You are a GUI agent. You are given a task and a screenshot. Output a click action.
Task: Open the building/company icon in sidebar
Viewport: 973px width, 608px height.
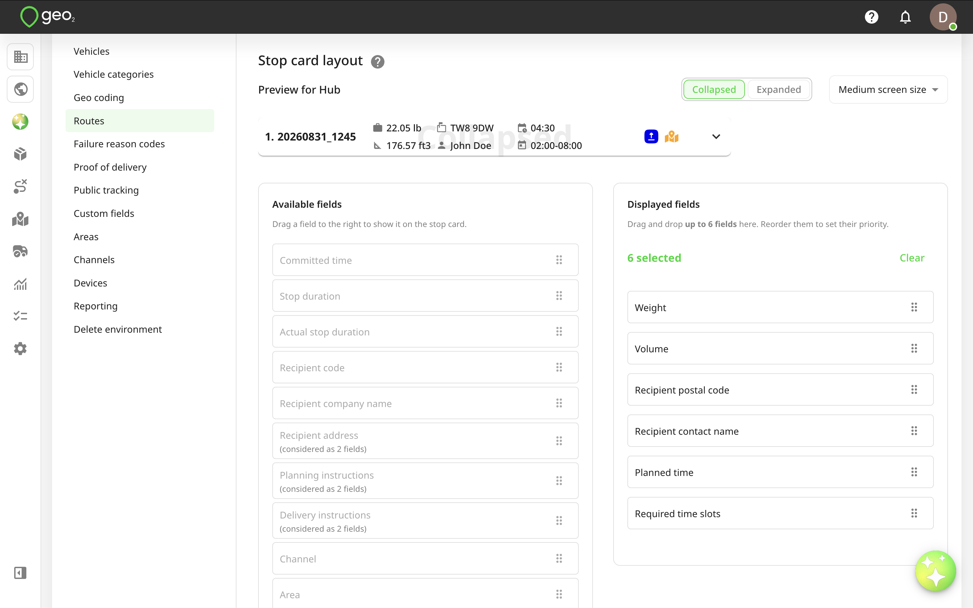pyautogui.click(x=21, y=57)
